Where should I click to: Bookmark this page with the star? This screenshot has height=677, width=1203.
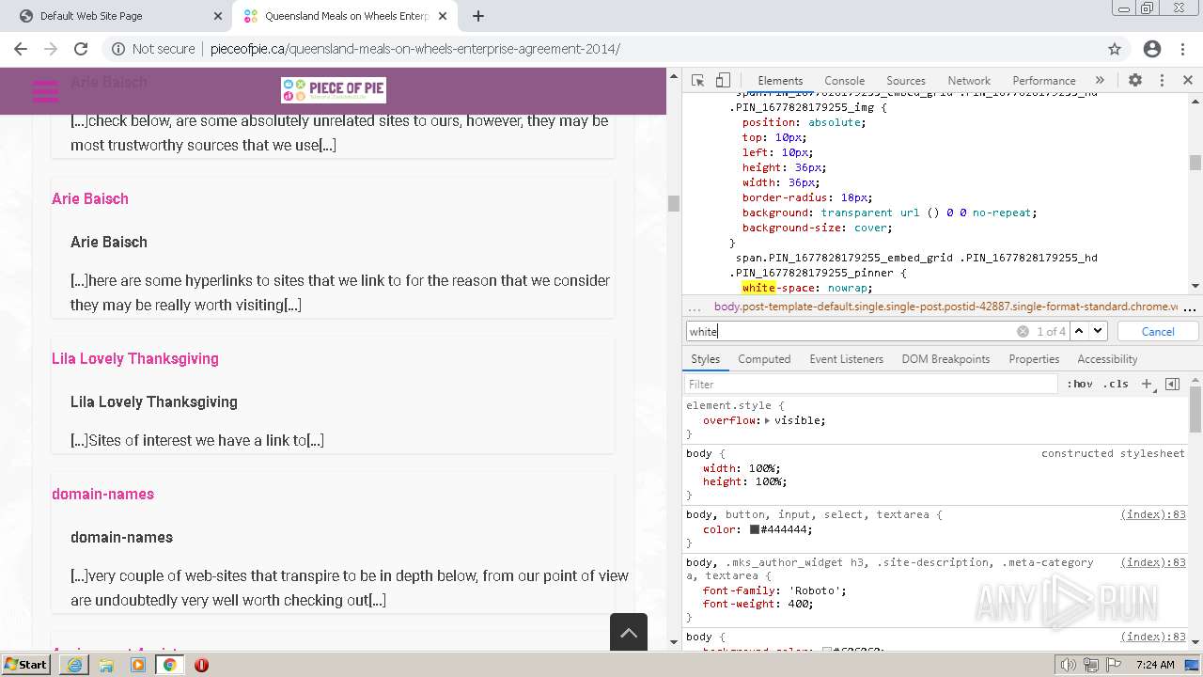point(1115,49)
